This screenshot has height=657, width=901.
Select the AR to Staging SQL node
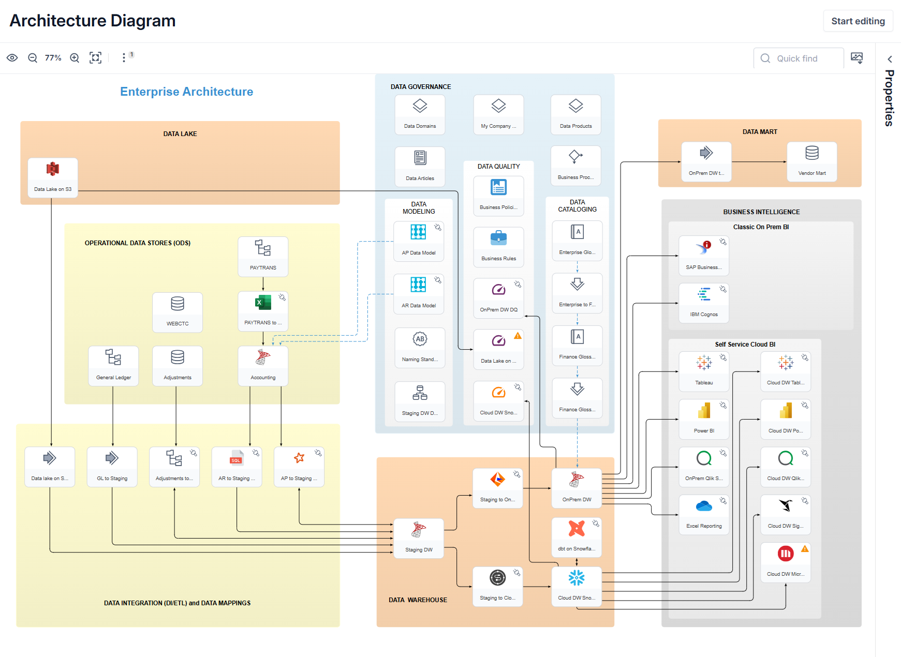pos(237,467)
